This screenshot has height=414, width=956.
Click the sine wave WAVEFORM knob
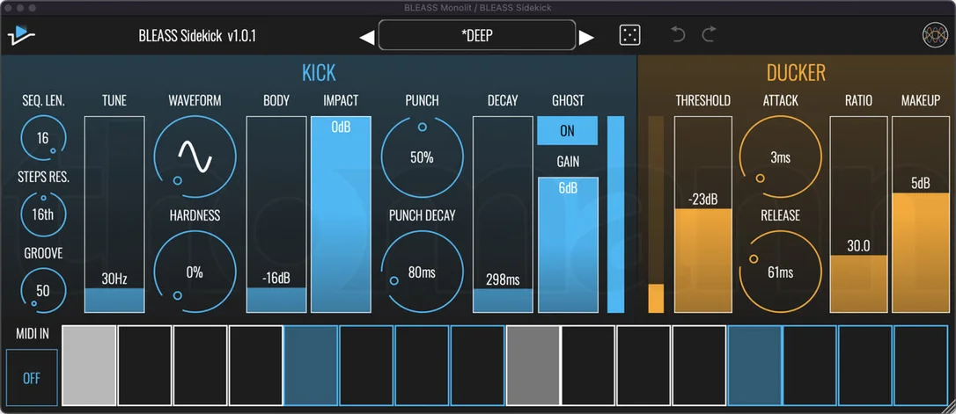tap(195, 156)
